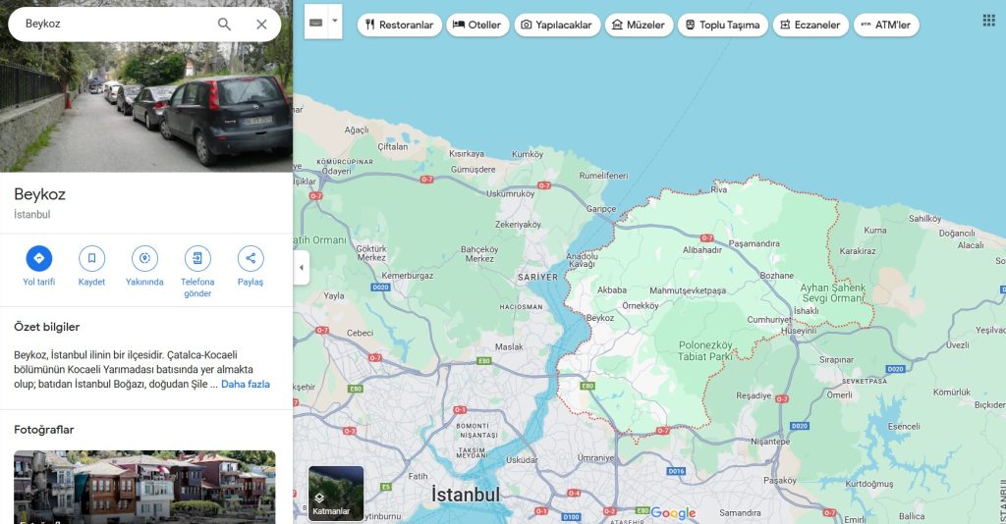Click Ayhan Şahenk Sevgi Ormanı label
Image resolution: width=1006 pixels, height=524 pixels.
[833, 292]
